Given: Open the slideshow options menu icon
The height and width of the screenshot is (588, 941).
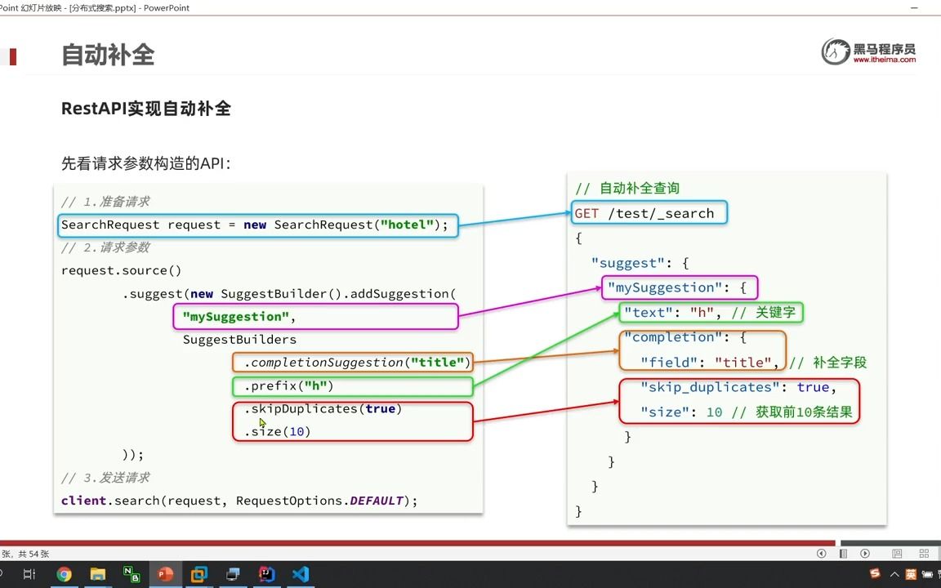Looking at the screenshot, I should [899, 554].
